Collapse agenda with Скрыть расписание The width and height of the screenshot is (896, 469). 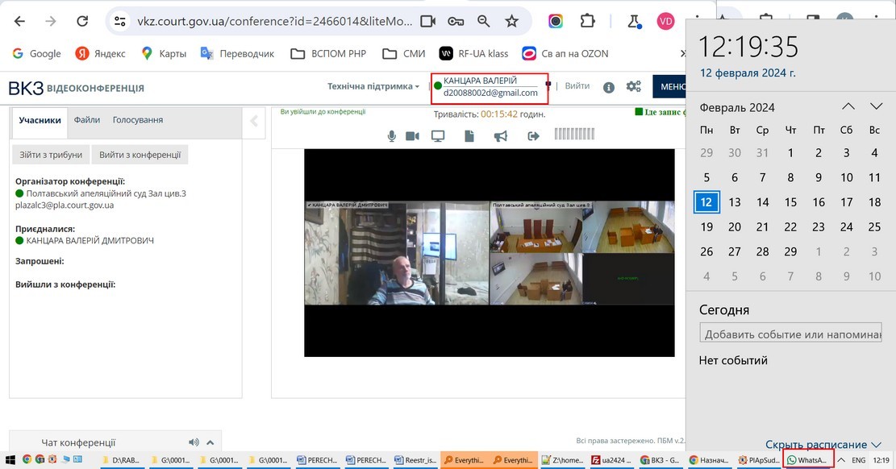click(823, 445)
